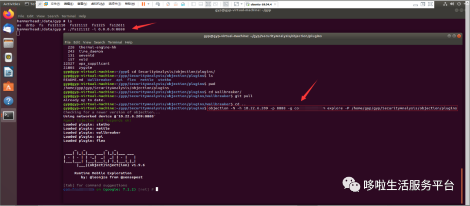Open the 选项卡(T) menu
The height and width of the screenshot is (206, 470).
pos(115,4)
